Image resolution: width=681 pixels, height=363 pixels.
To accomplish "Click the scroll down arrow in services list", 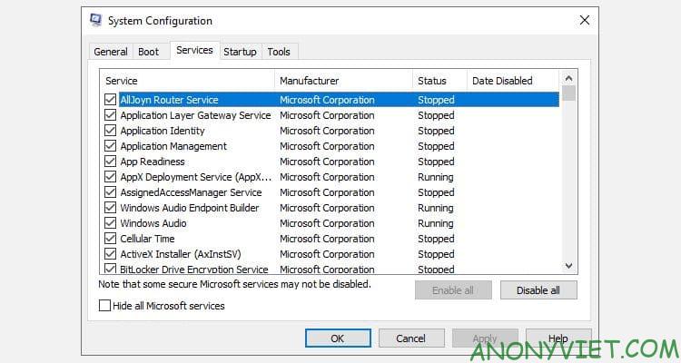I will pos(568,266).
